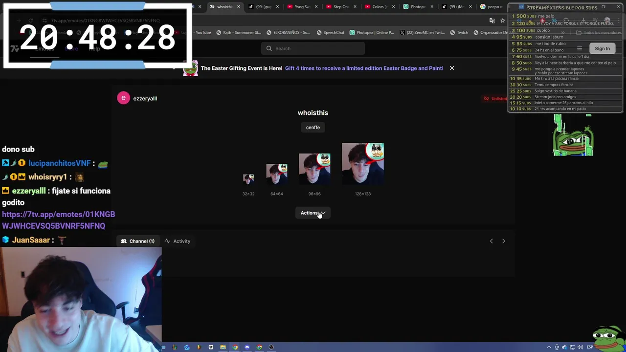Click the Unlisted indicator icon
The width and height of the screenshot is (626, 352).
click(486, 98)
